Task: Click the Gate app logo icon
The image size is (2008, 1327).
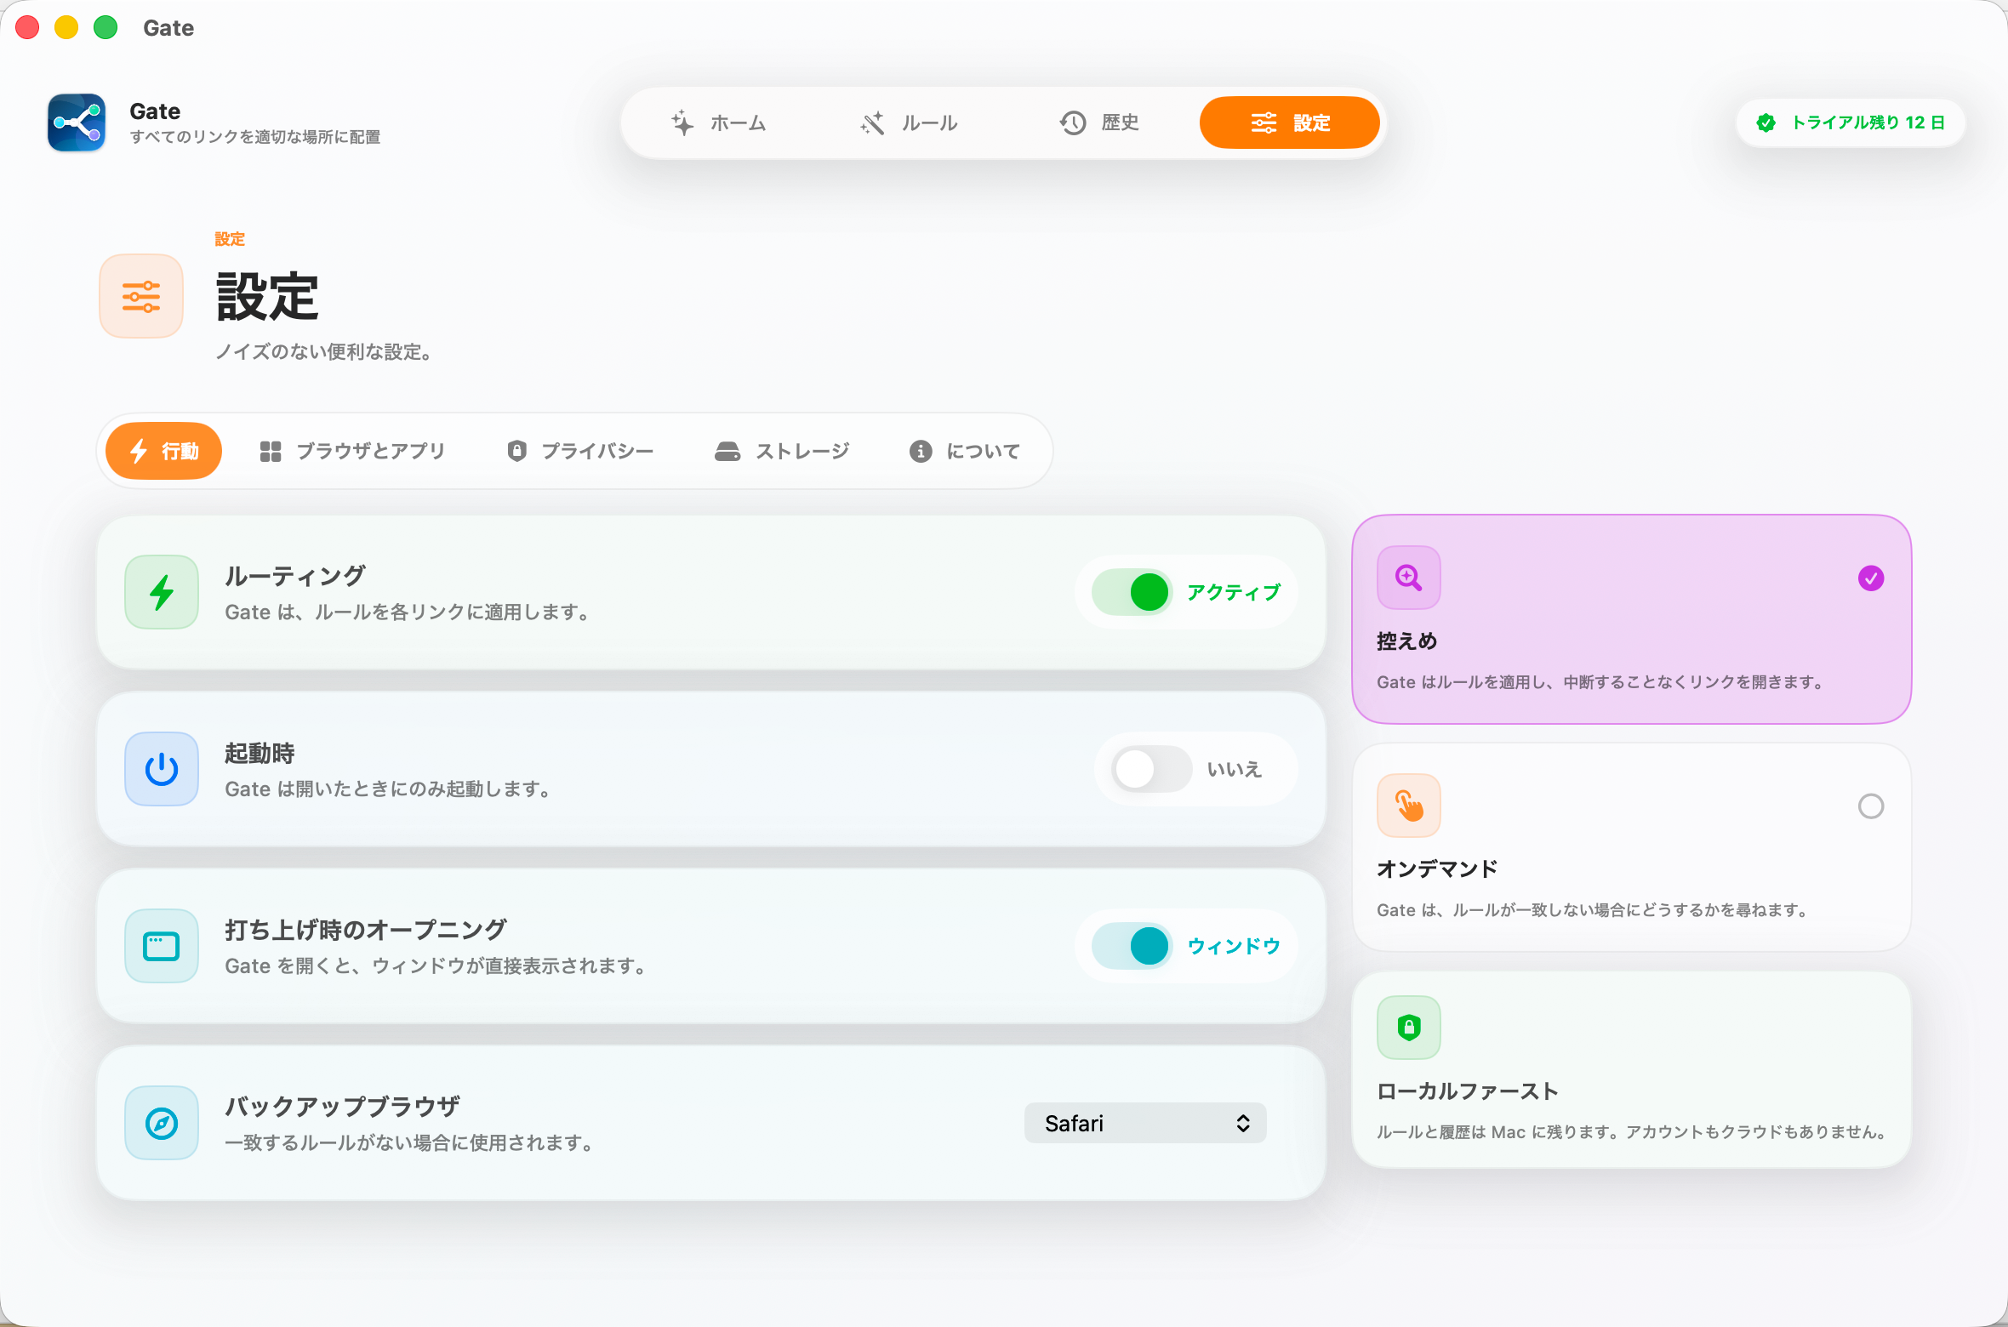Action: coord(77,122)
